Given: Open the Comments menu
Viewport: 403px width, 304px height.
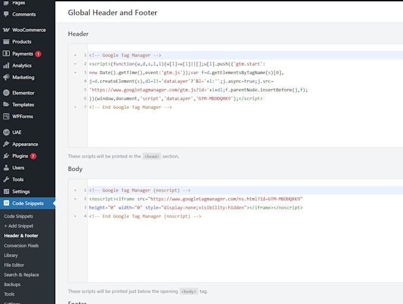Looking at the screenshot, I should coord(24,14).
